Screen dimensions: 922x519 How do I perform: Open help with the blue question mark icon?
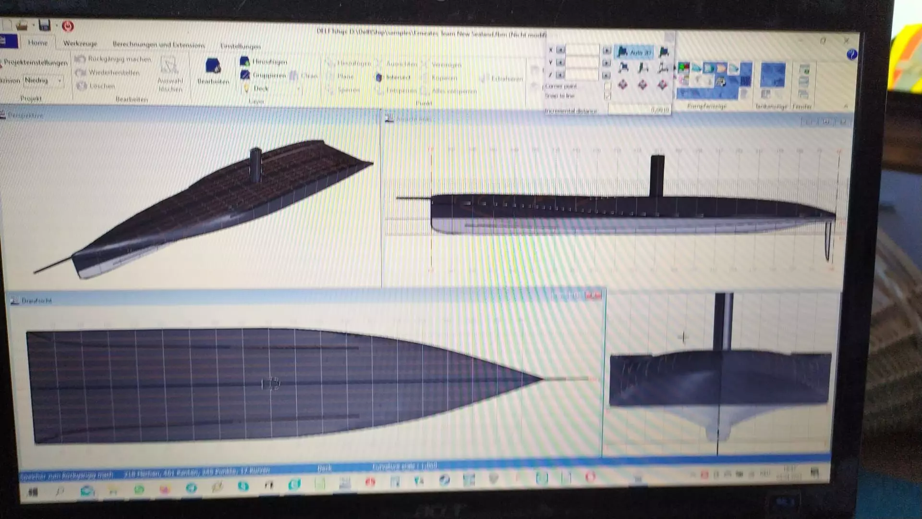pos(852,54)
